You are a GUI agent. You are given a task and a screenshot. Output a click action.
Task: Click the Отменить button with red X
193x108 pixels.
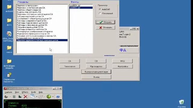pos(105,27)
